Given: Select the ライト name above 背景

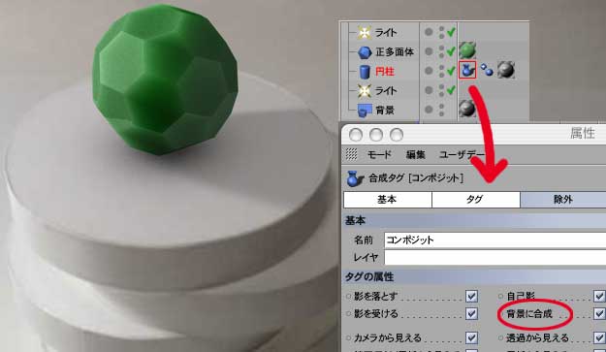Looking at the screenshot, I should [386, 91].
